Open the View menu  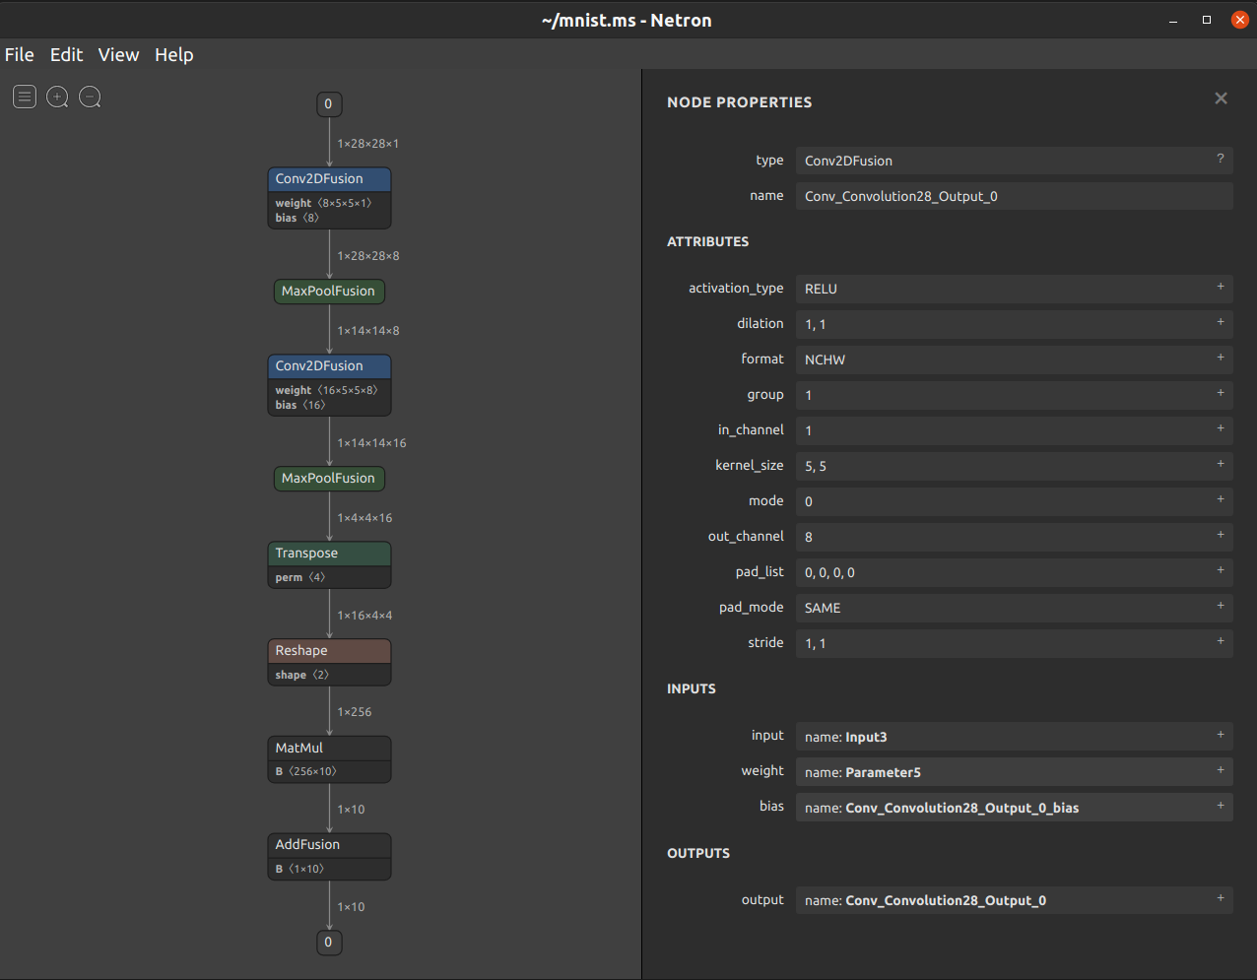coord(118,55)
